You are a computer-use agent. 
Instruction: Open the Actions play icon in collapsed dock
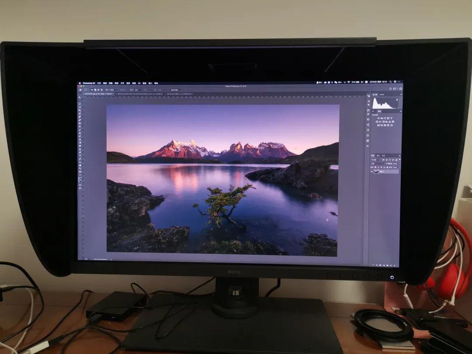tap(368, 114)
